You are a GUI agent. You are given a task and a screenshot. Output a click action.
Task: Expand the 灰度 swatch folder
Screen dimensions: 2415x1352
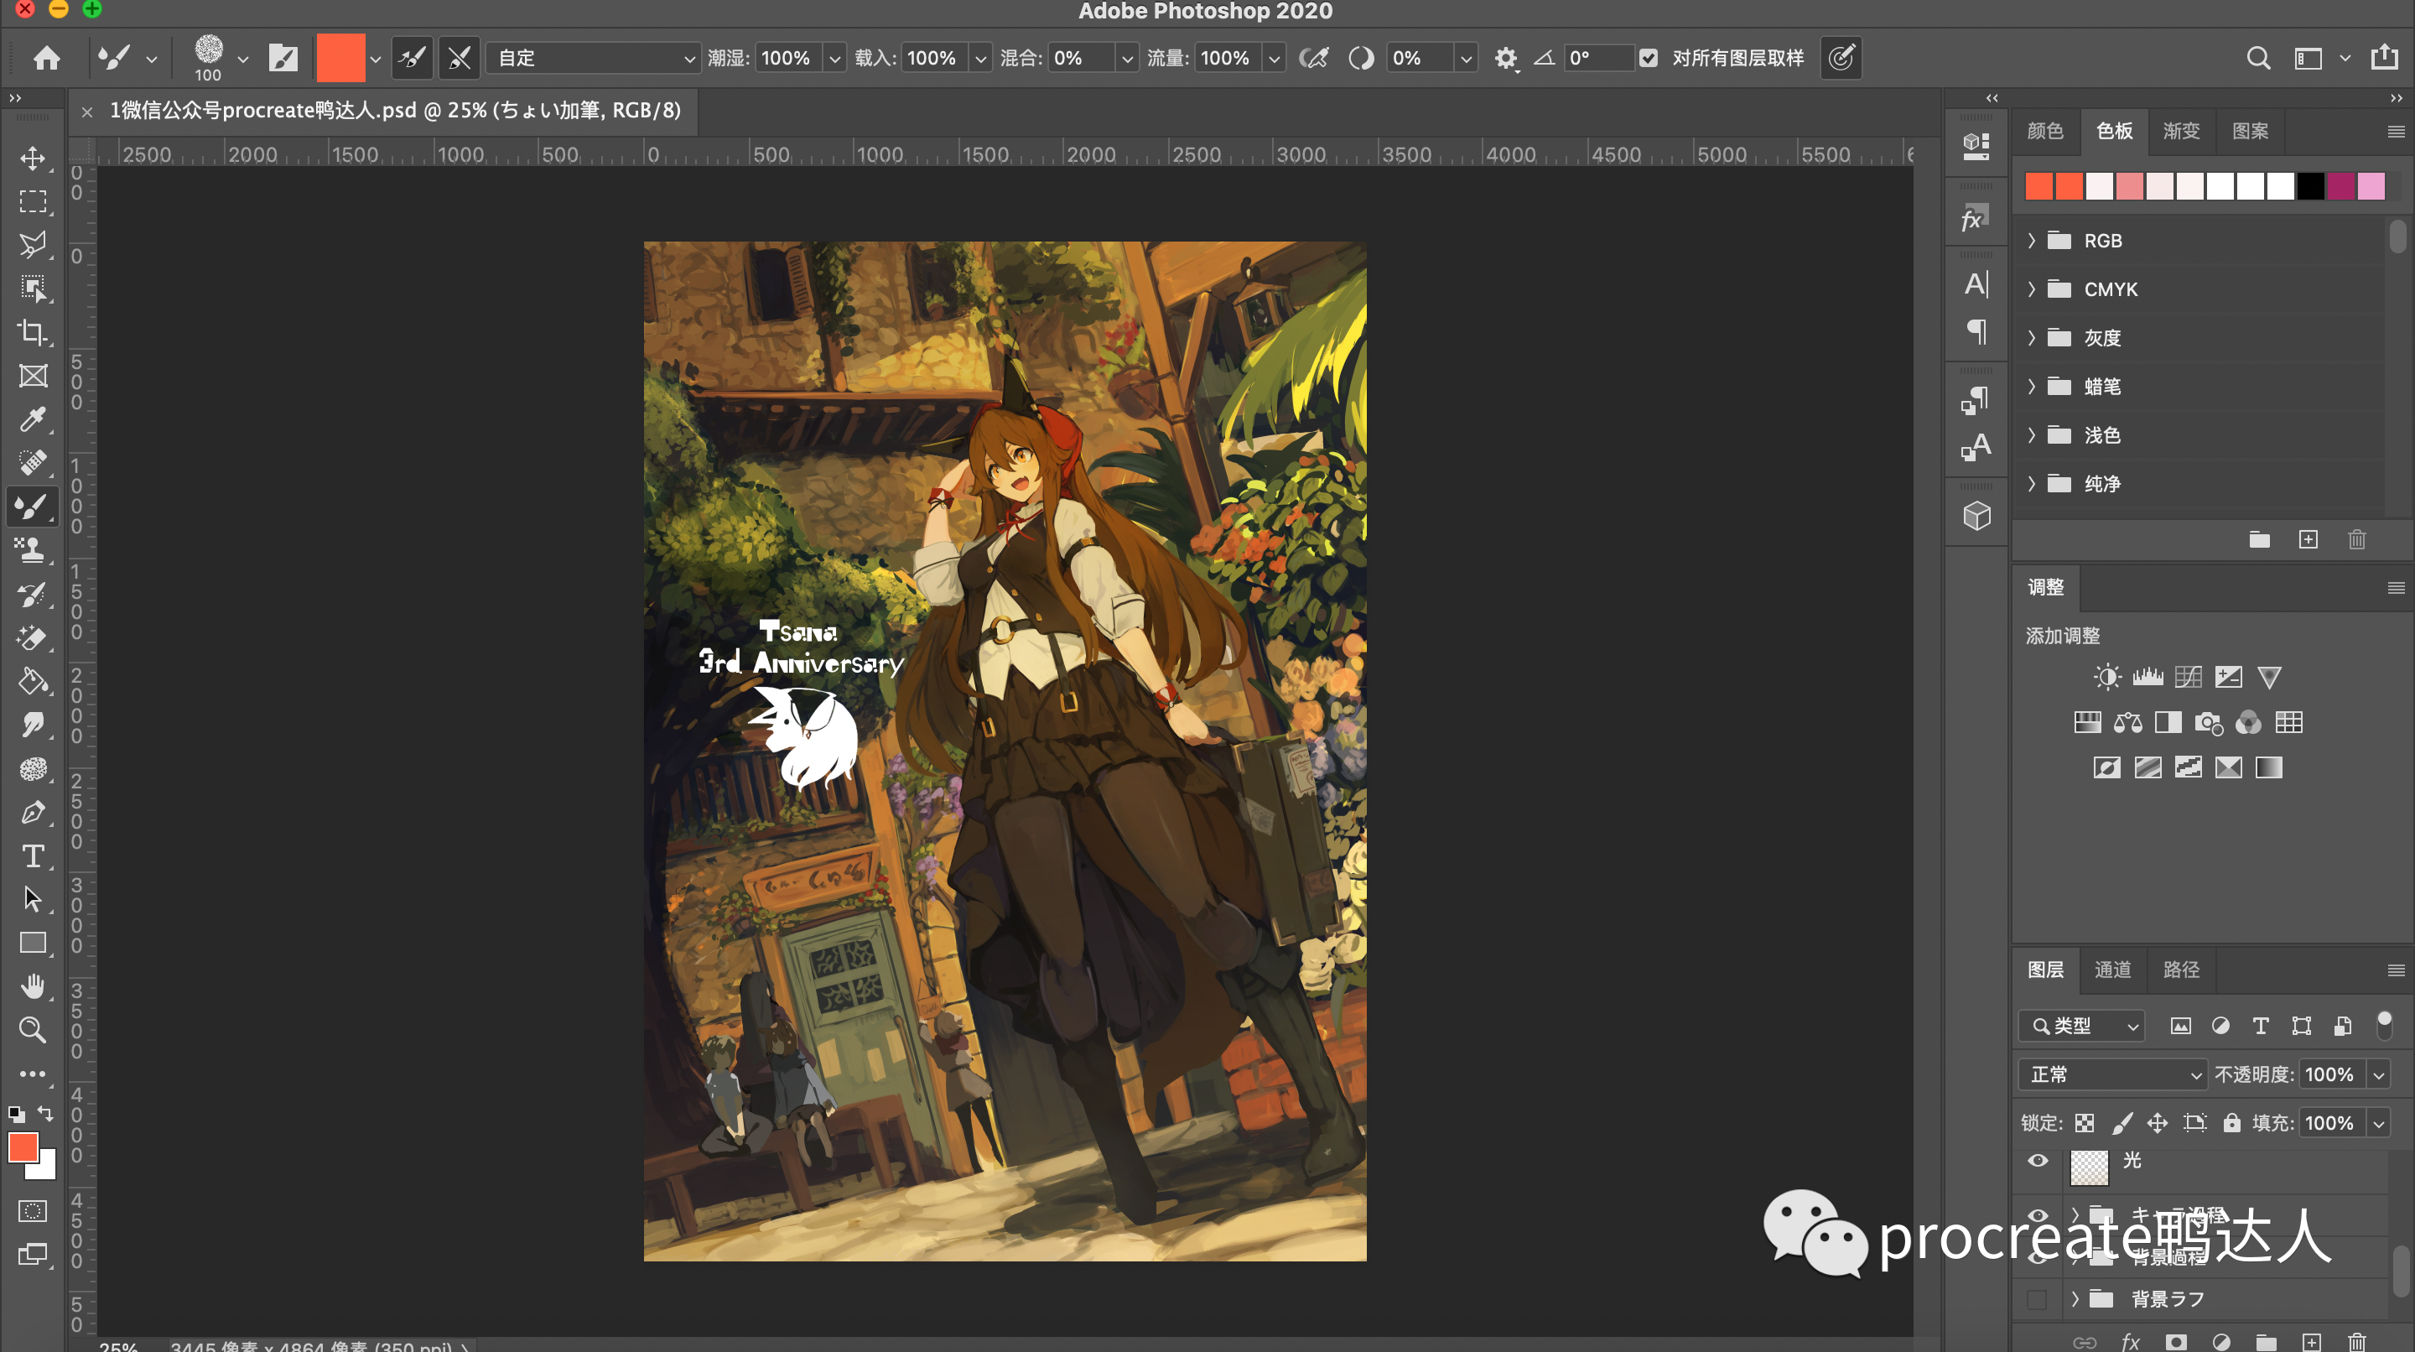pos(2031,337)
